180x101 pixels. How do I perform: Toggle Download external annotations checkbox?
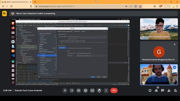(67, 48)
